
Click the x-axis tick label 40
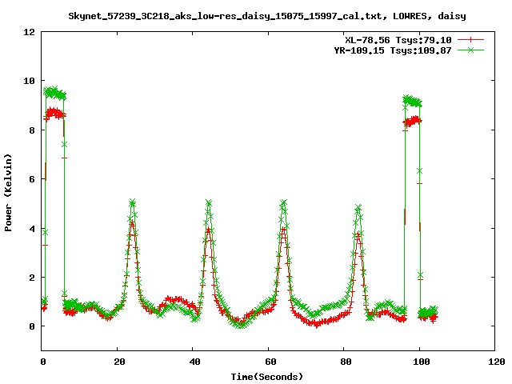195,362
